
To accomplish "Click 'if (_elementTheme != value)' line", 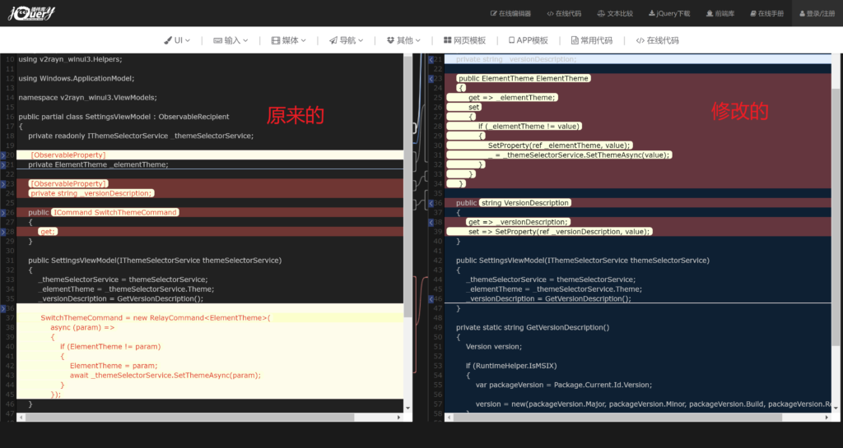I will (x=529, y=126).
